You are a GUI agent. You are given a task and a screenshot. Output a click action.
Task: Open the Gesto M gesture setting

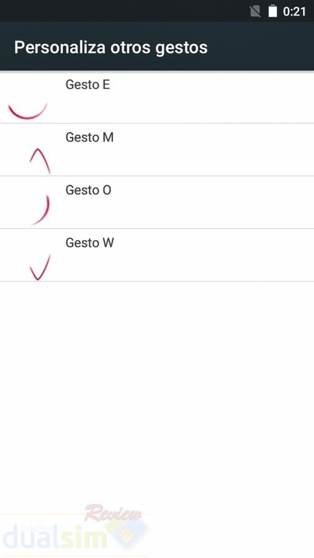(157, 150)
